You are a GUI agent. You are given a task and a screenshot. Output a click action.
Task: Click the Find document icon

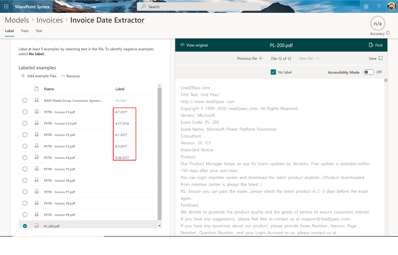point(371,45)
